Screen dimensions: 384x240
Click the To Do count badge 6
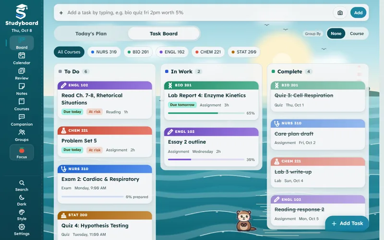point(85,72)
